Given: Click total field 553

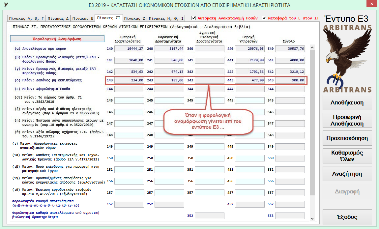Looking at the screenshot, I should [290, 216].
